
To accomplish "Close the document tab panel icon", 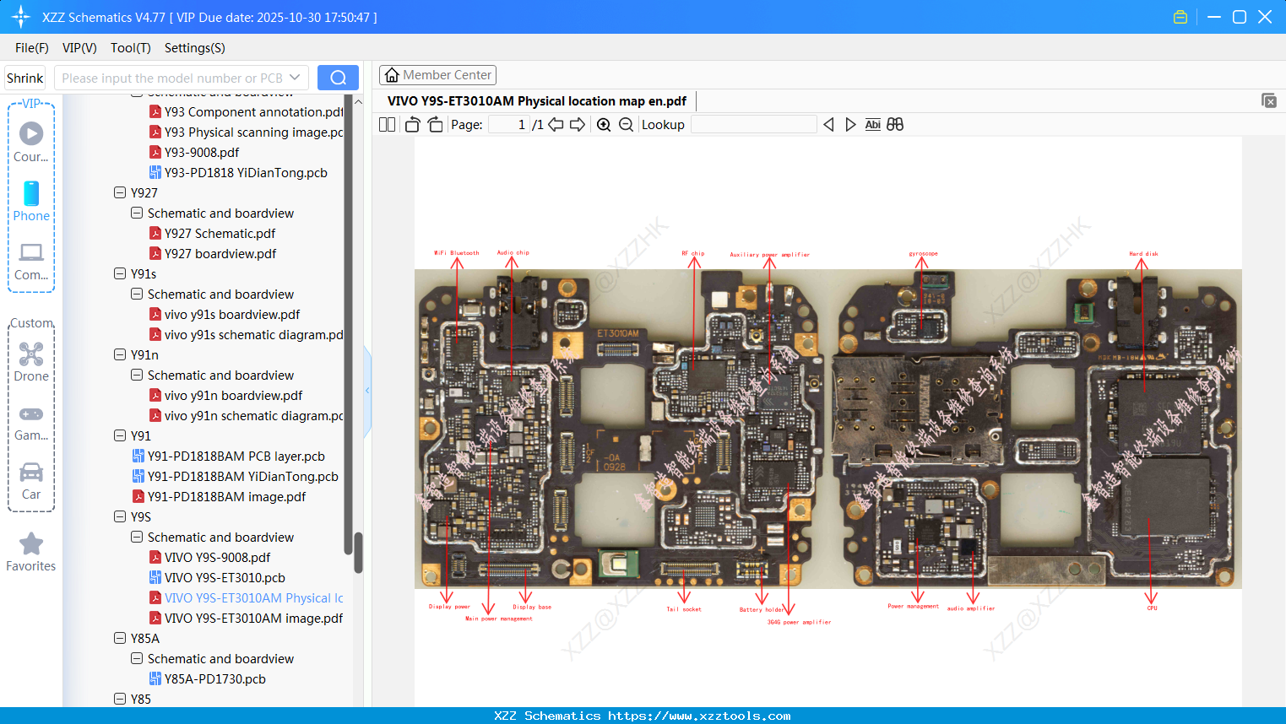I will (x=1268, y=100).
